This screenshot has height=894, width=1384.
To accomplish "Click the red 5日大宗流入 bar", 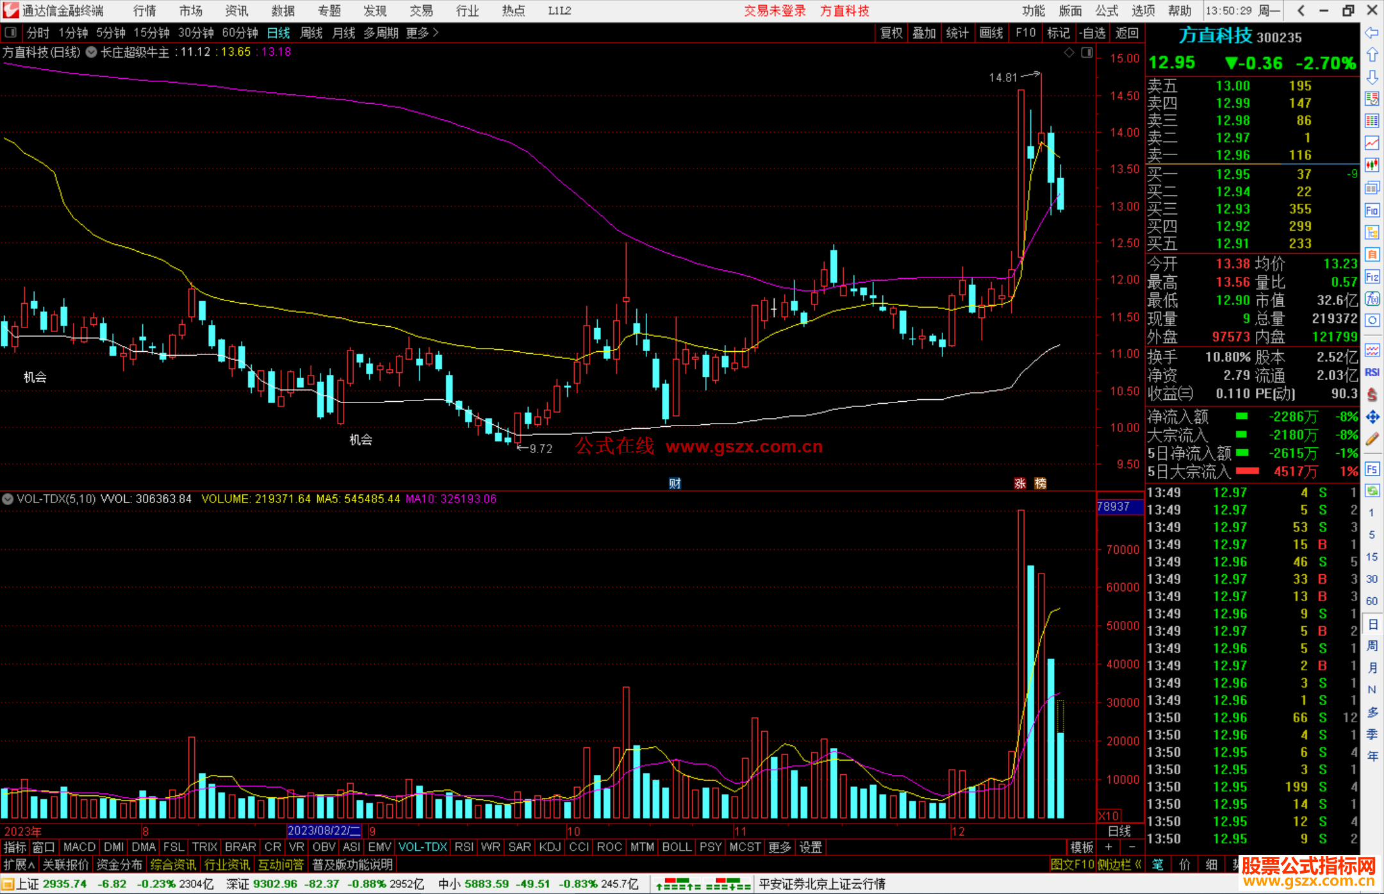I will pyautogui.click(x=1247, y=471).
